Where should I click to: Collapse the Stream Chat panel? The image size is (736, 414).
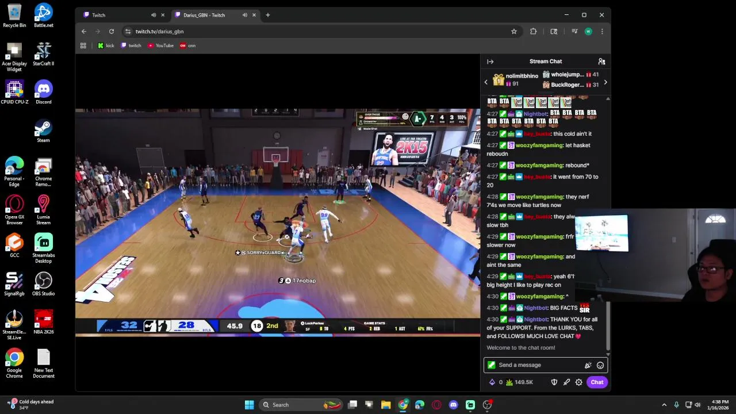tap(490, 62)
